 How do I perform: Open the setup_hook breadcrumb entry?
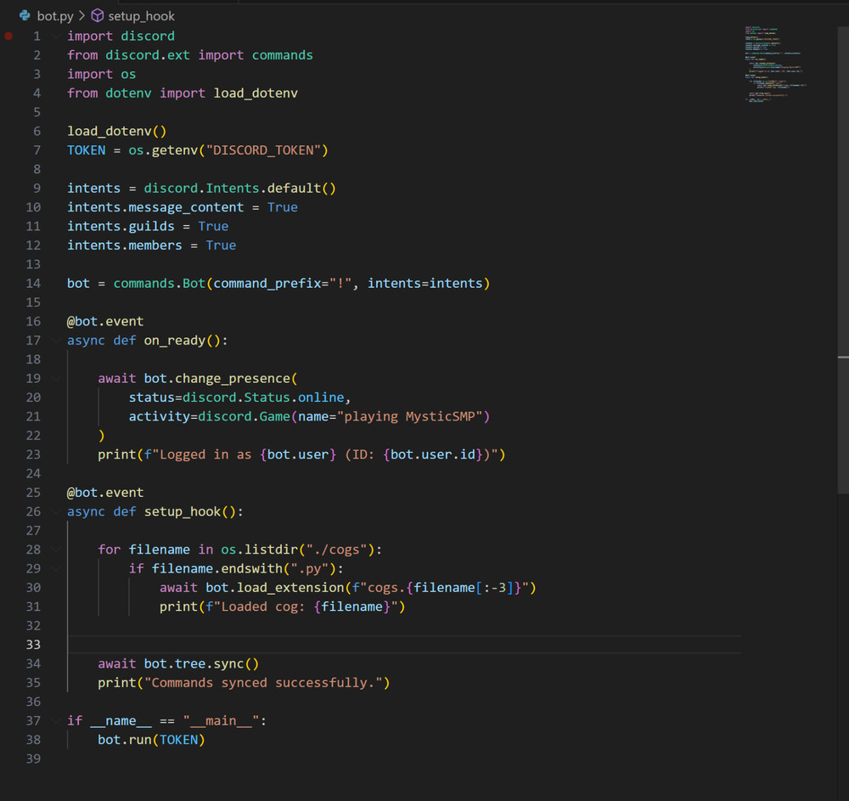click(140, 15)
